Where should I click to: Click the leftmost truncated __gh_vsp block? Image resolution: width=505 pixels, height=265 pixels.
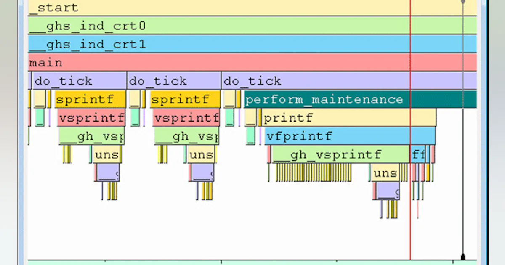coord(91,136)
